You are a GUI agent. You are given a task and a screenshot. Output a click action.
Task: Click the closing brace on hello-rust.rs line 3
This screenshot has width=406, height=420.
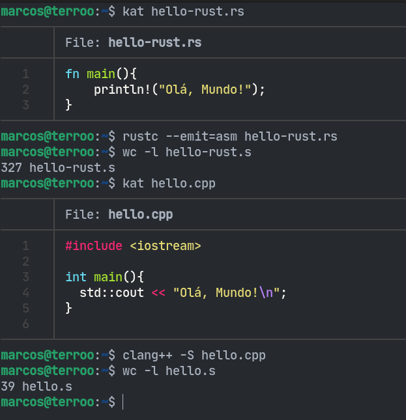tap(68, 105)
